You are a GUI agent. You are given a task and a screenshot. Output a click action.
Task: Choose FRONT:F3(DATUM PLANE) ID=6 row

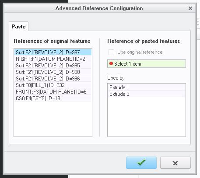pyautogui.click(x=53, y=92)
